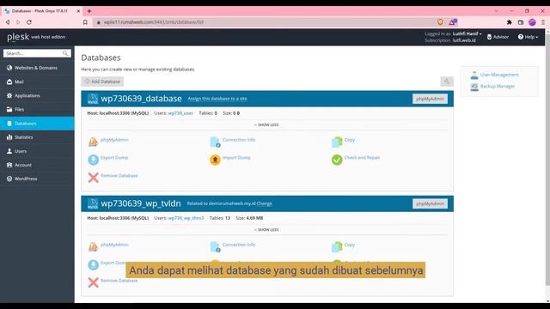Click Connection Info icon under wp730639_wp_tvldn

[215, 246]
